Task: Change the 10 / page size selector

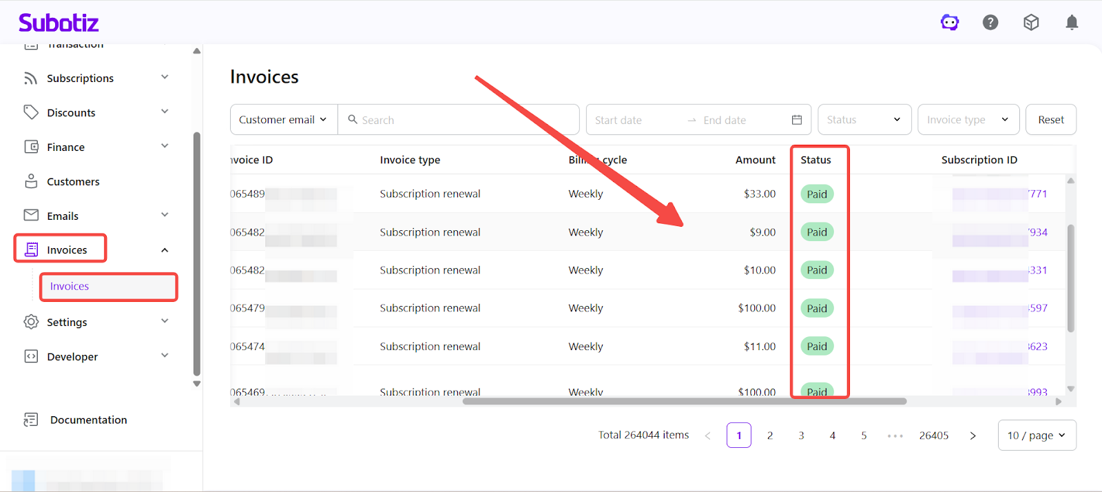Action: (1037, 435)
